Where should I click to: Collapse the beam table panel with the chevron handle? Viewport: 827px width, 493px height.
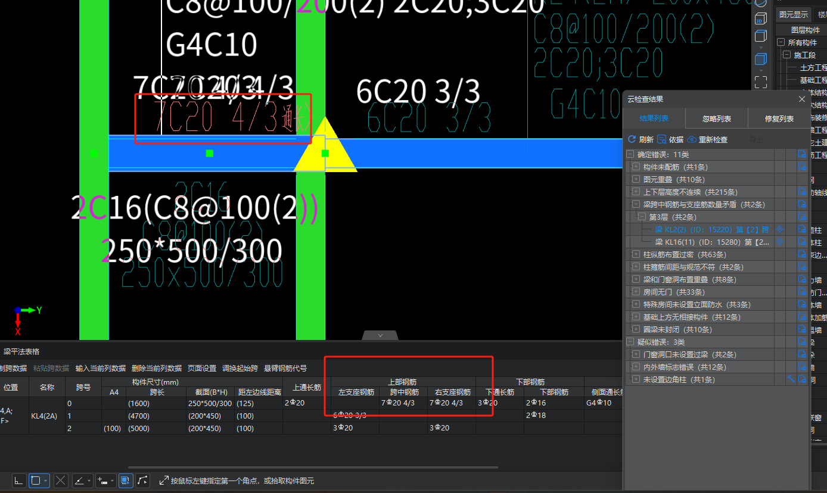380,336
